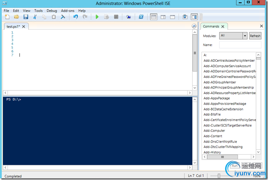
Task: Select Add-ADCentralAccessPolicyMember command
Action: tap(229, 61)
